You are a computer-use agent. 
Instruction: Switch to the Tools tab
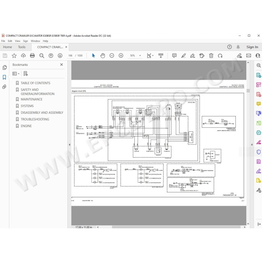(22, 47)
